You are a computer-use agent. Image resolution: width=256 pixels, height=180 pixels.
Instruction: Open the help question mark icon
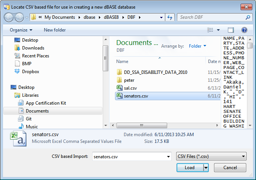[244, 30]
